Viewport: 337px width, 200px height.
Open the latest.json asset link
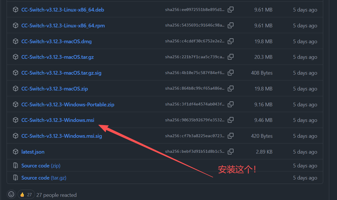click(33, 152)
